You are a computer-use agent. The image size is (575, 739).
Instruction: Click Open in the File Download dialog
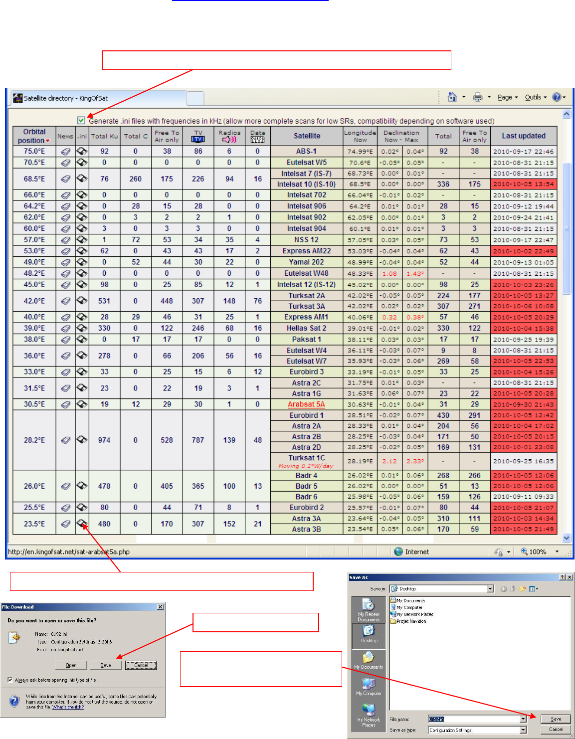(71, 665)
